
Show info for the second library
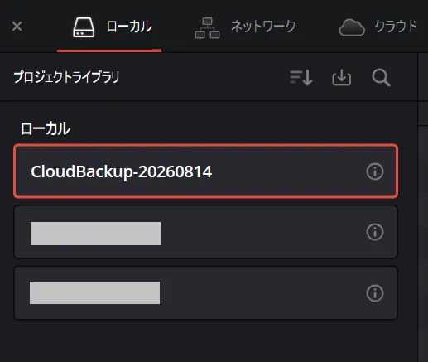click(375, 232)
